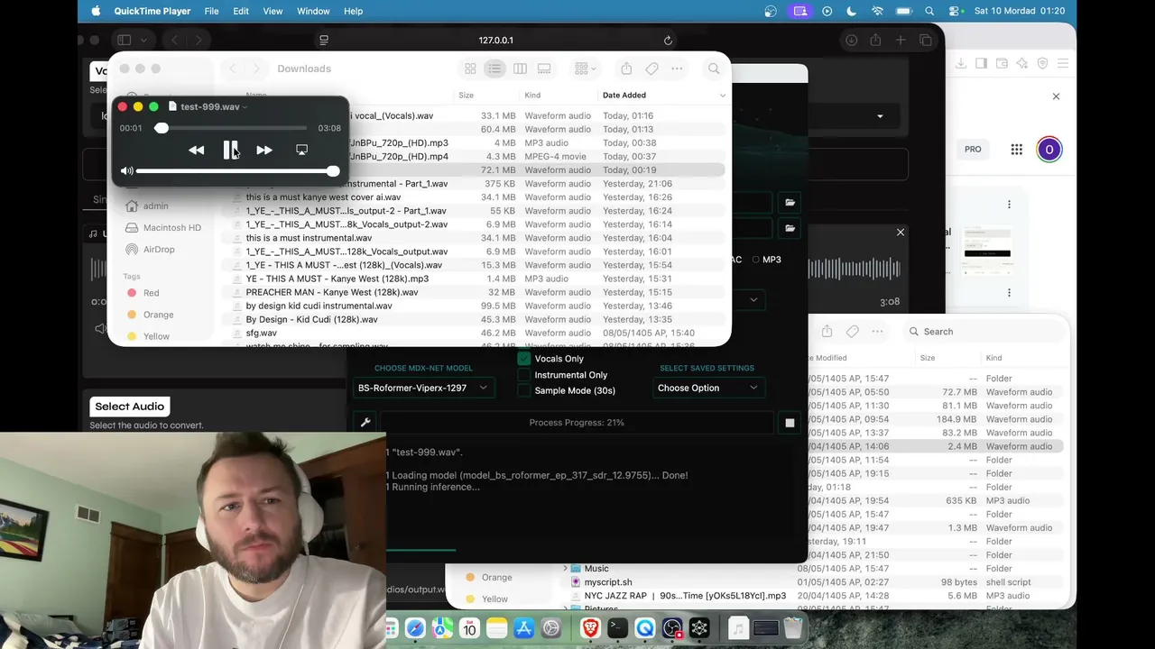Mute audio via the QuickTime speaker icon
Image resolution: width=1155 pixels, height=649 pixels.
point(127,171)
